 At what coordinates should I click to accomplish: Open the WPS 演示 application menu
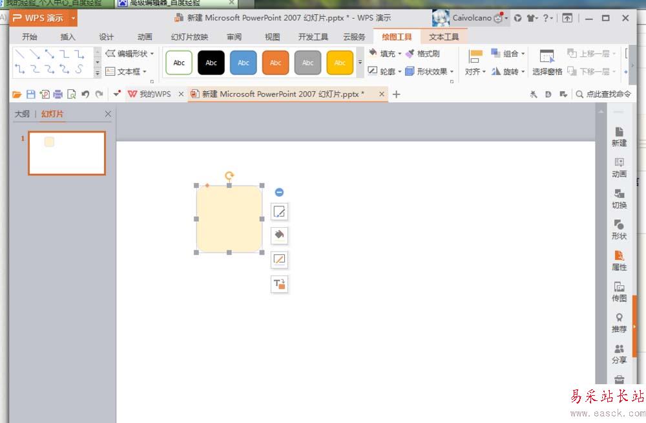pos(43,18)
